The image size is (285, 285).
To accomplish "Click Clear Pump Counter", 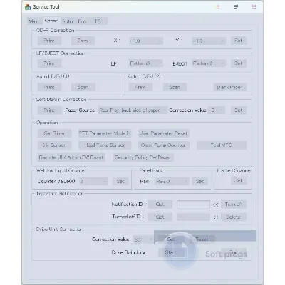I will tap(164, 145).
